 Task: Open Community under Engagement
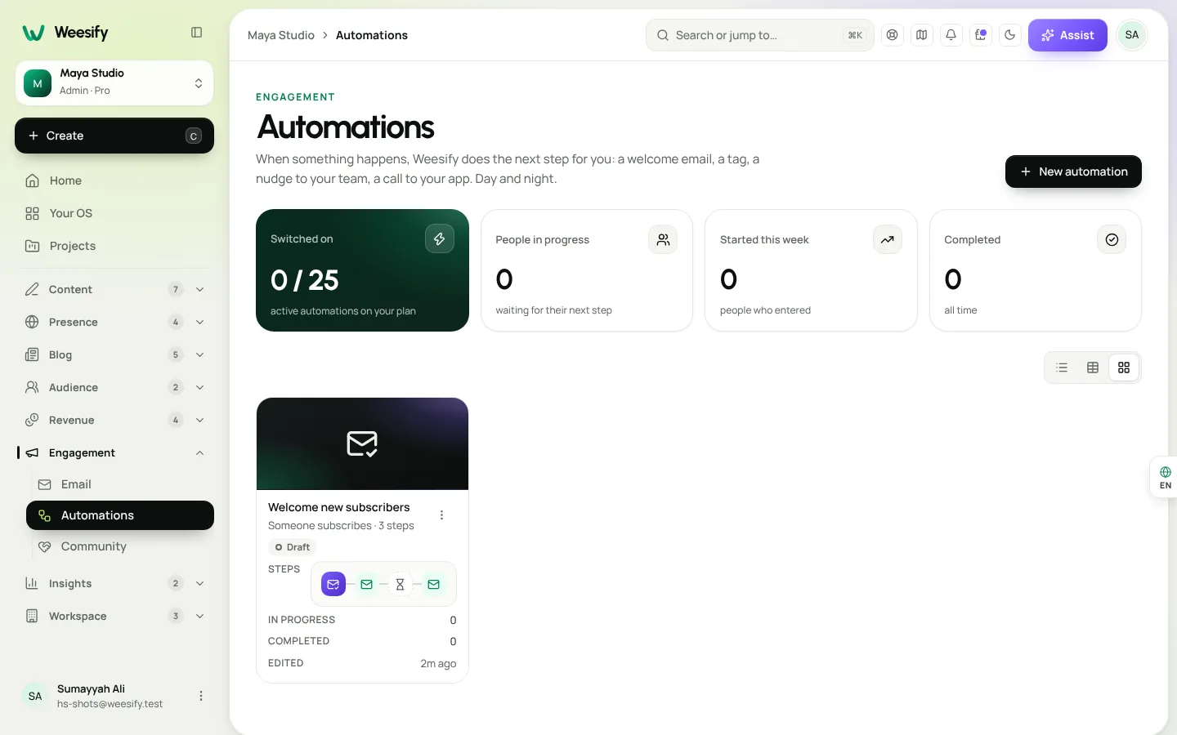pyautogui.click(x=120, y=546)
